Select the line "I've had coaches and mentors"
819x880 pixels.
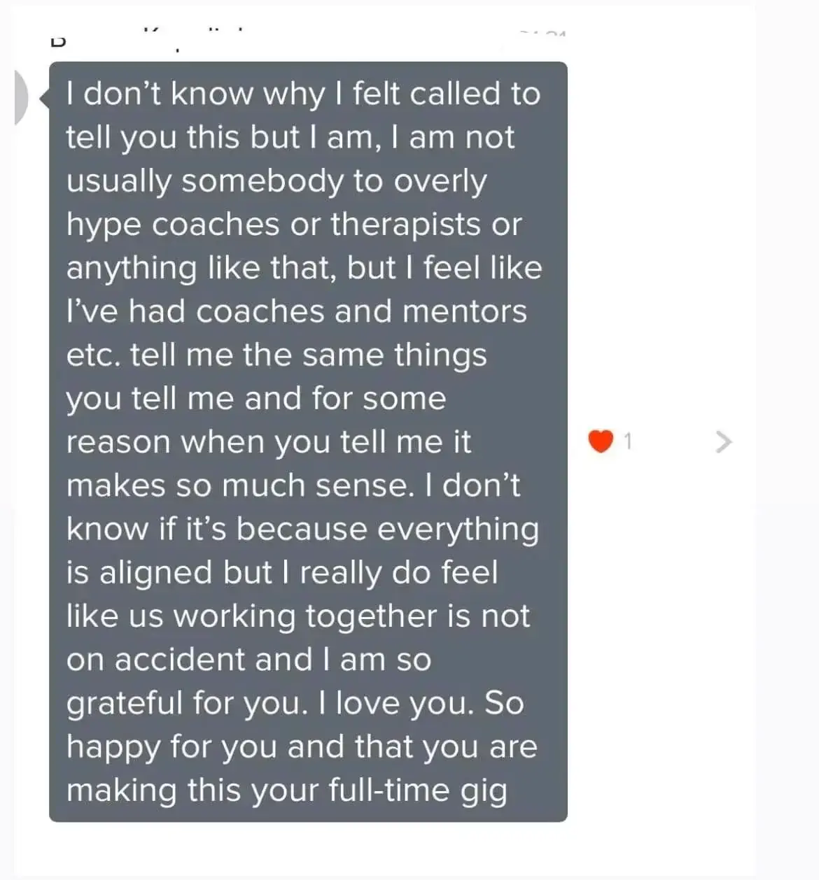pos(296,311)
